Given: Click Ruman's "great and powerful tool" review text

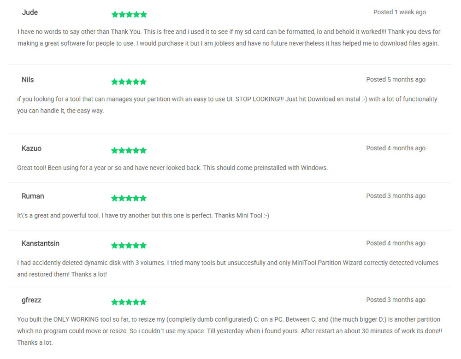Looking at the screenshot, I should (x=143, y=215).
